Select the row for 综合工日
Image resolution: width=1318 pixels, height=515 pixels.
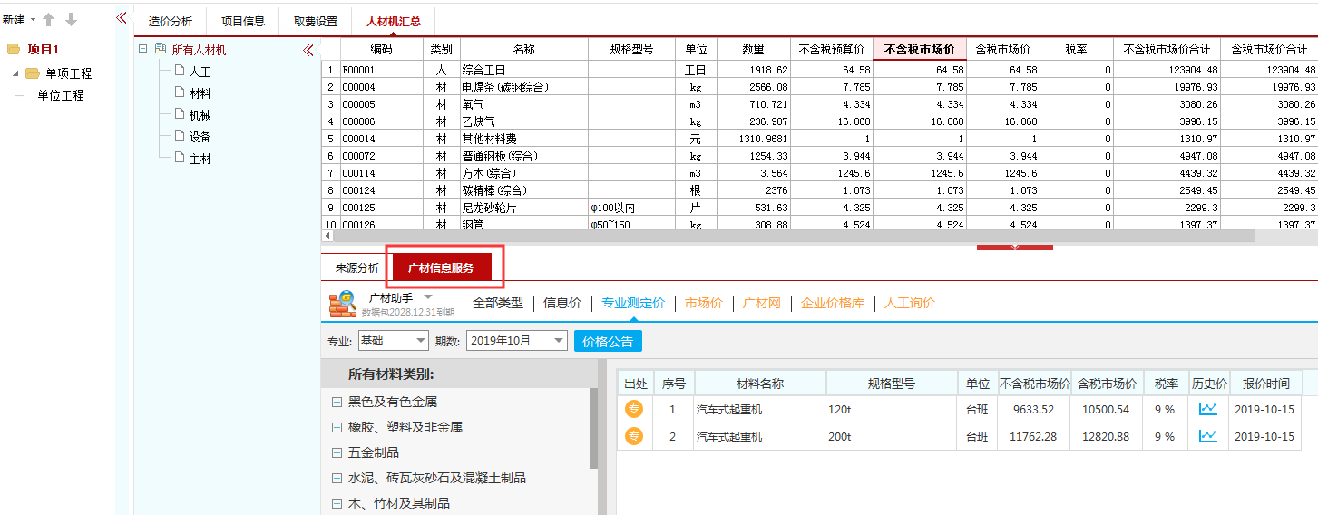click(x=820, y=70)
